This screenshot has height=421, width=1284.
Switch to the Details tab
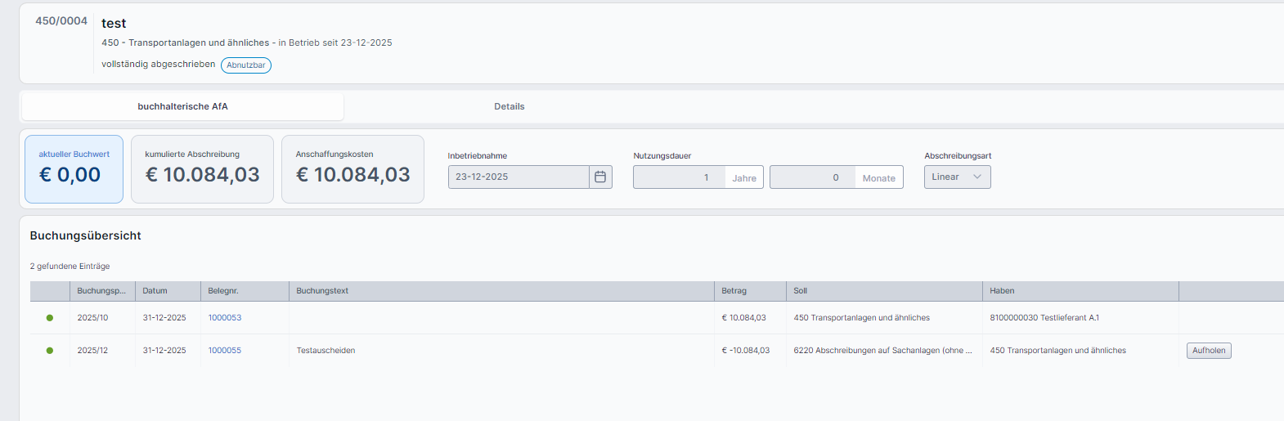(509, 106)
